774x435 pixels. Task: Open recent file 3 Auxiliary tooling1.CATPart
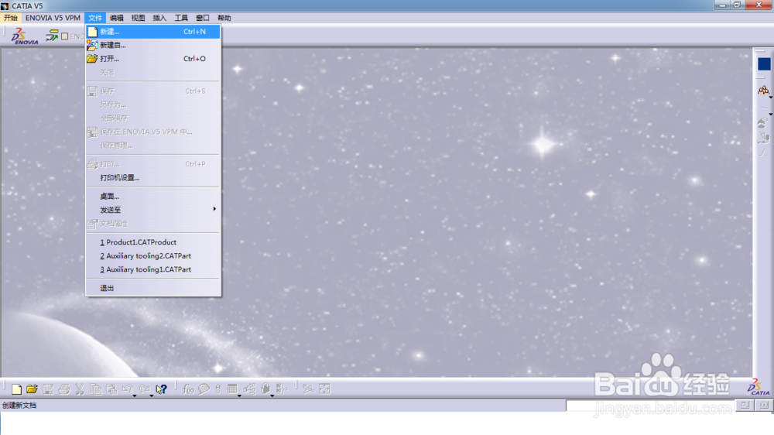[x=153, y=269]
